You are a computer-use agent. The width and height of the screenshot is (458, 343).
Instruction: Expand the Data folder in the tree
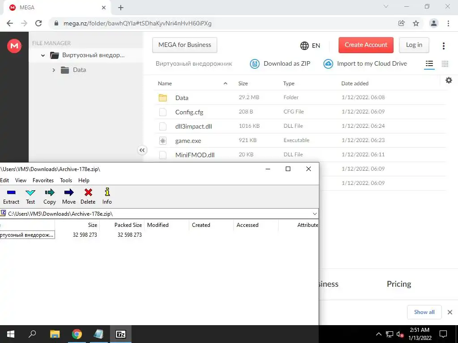(x=54, y=70)
